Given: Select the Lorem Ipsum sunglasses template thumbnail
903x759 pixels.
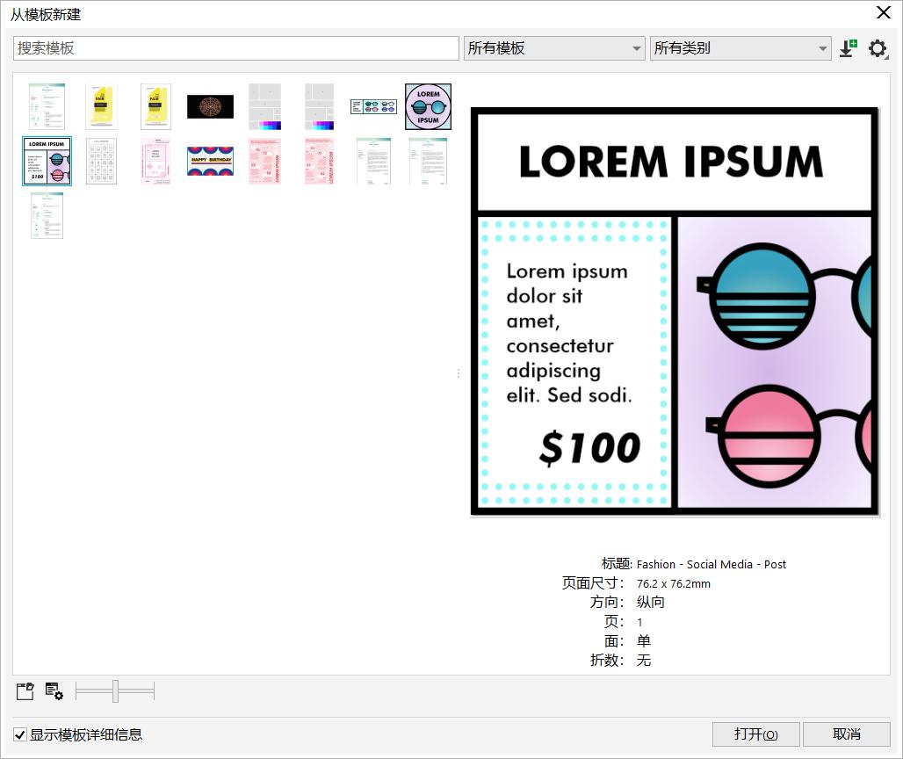Looking at the screenshot, I should 428,105.
